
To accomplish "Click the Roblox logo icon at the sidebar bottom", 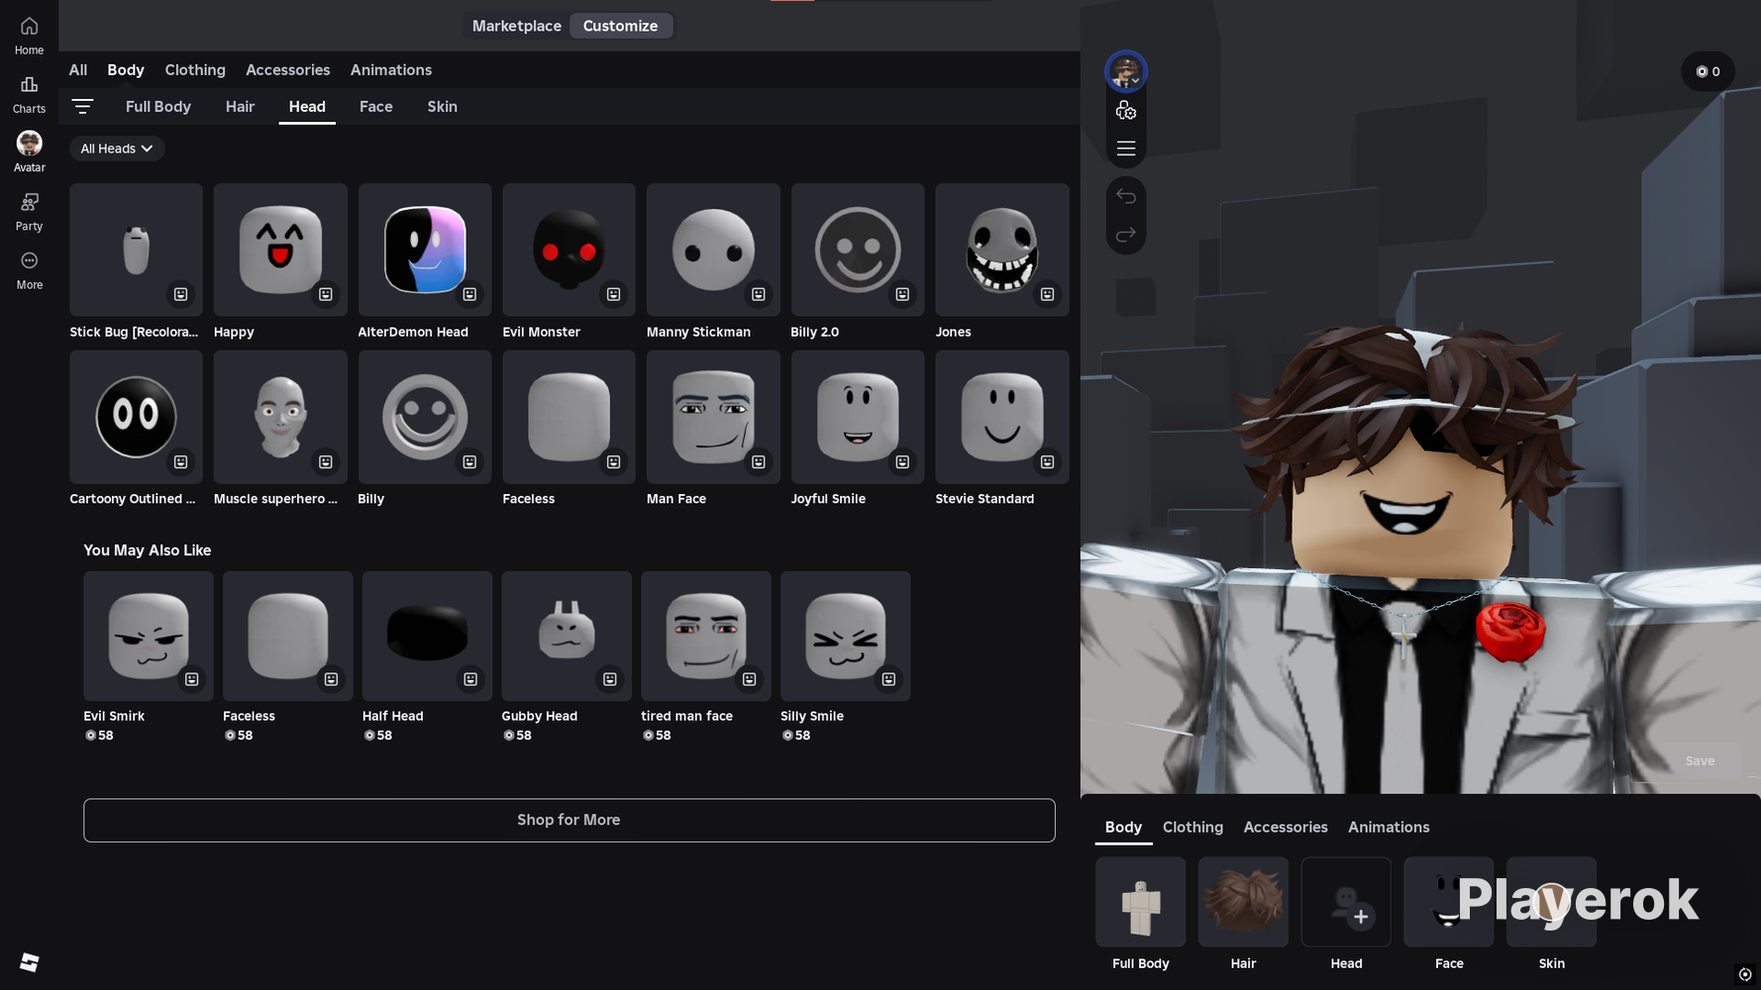I will 29,962.
